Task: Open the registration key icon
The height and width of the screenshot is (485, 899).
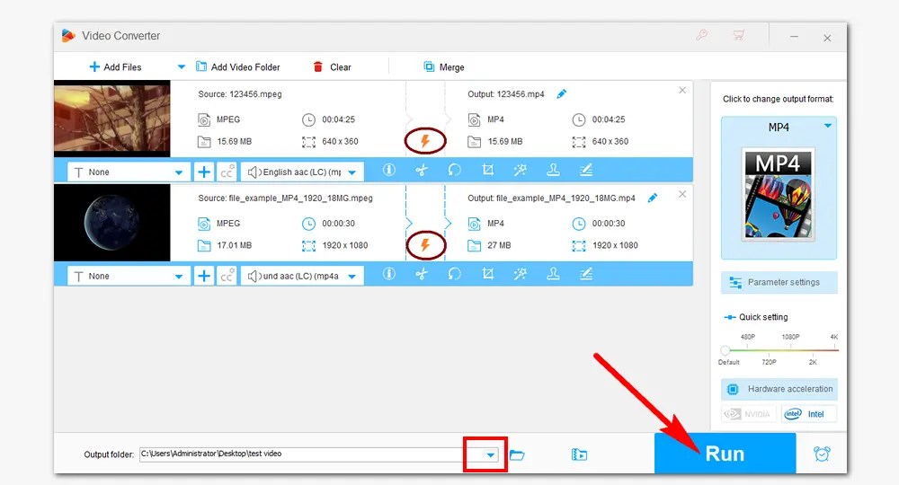Action: pos(702,35)
